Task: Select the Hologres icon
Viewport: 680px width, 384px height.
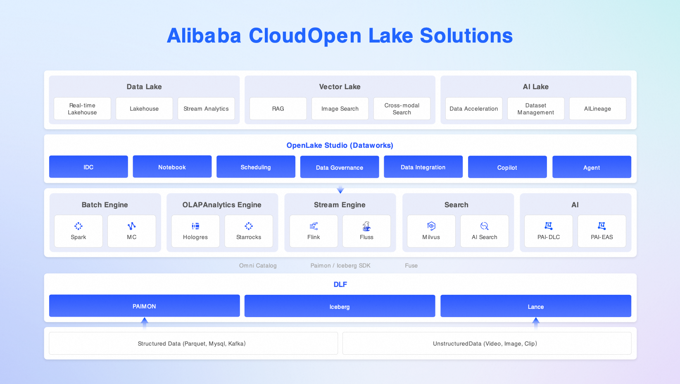Action: click(195, 226)
